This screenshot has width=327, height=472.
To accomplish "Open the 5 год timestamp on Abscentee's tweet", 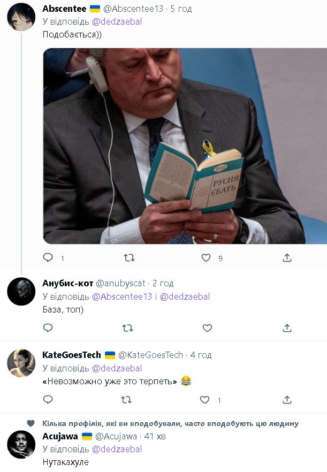I will (181, 9).
